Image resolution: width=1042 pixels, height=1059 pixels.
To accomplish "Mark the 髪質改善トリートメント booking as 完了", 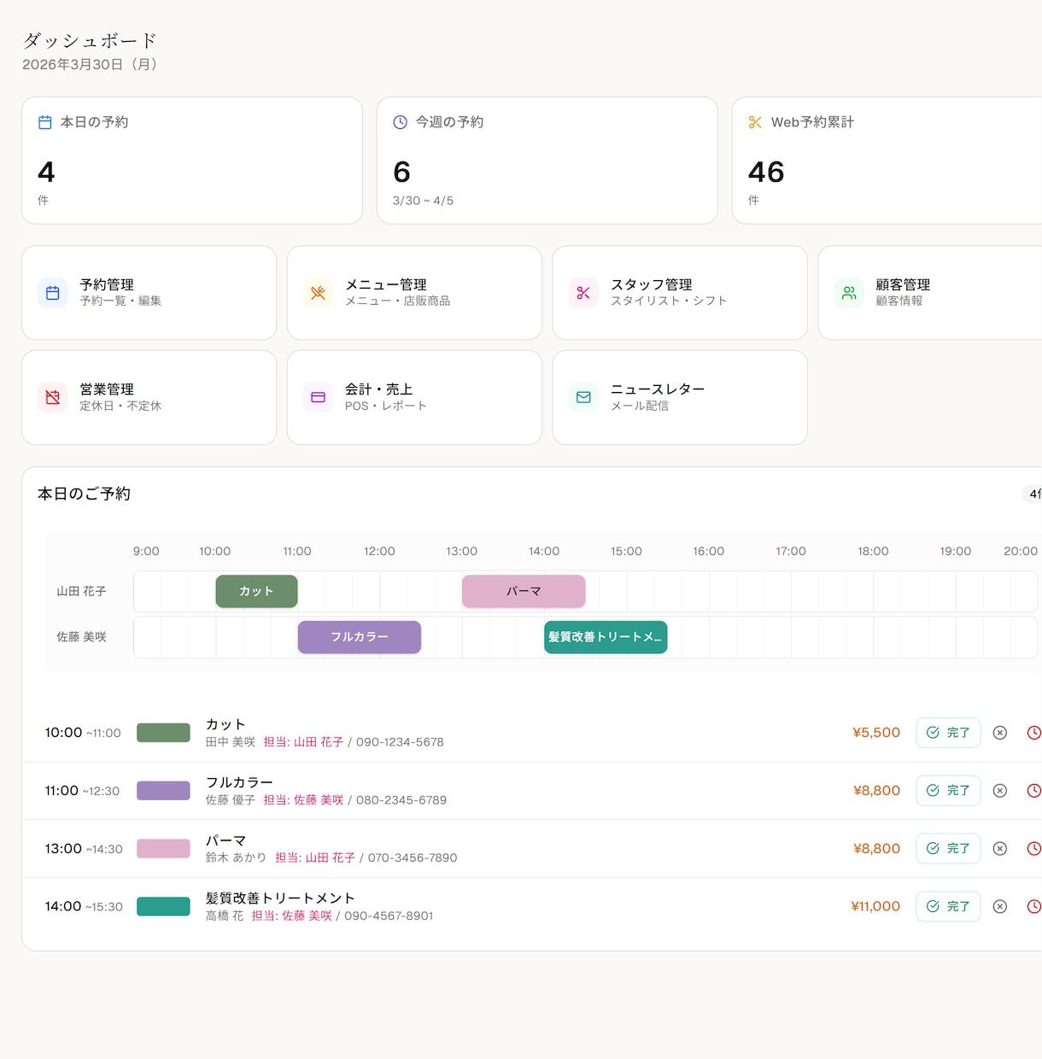I will tap(948, 906).
